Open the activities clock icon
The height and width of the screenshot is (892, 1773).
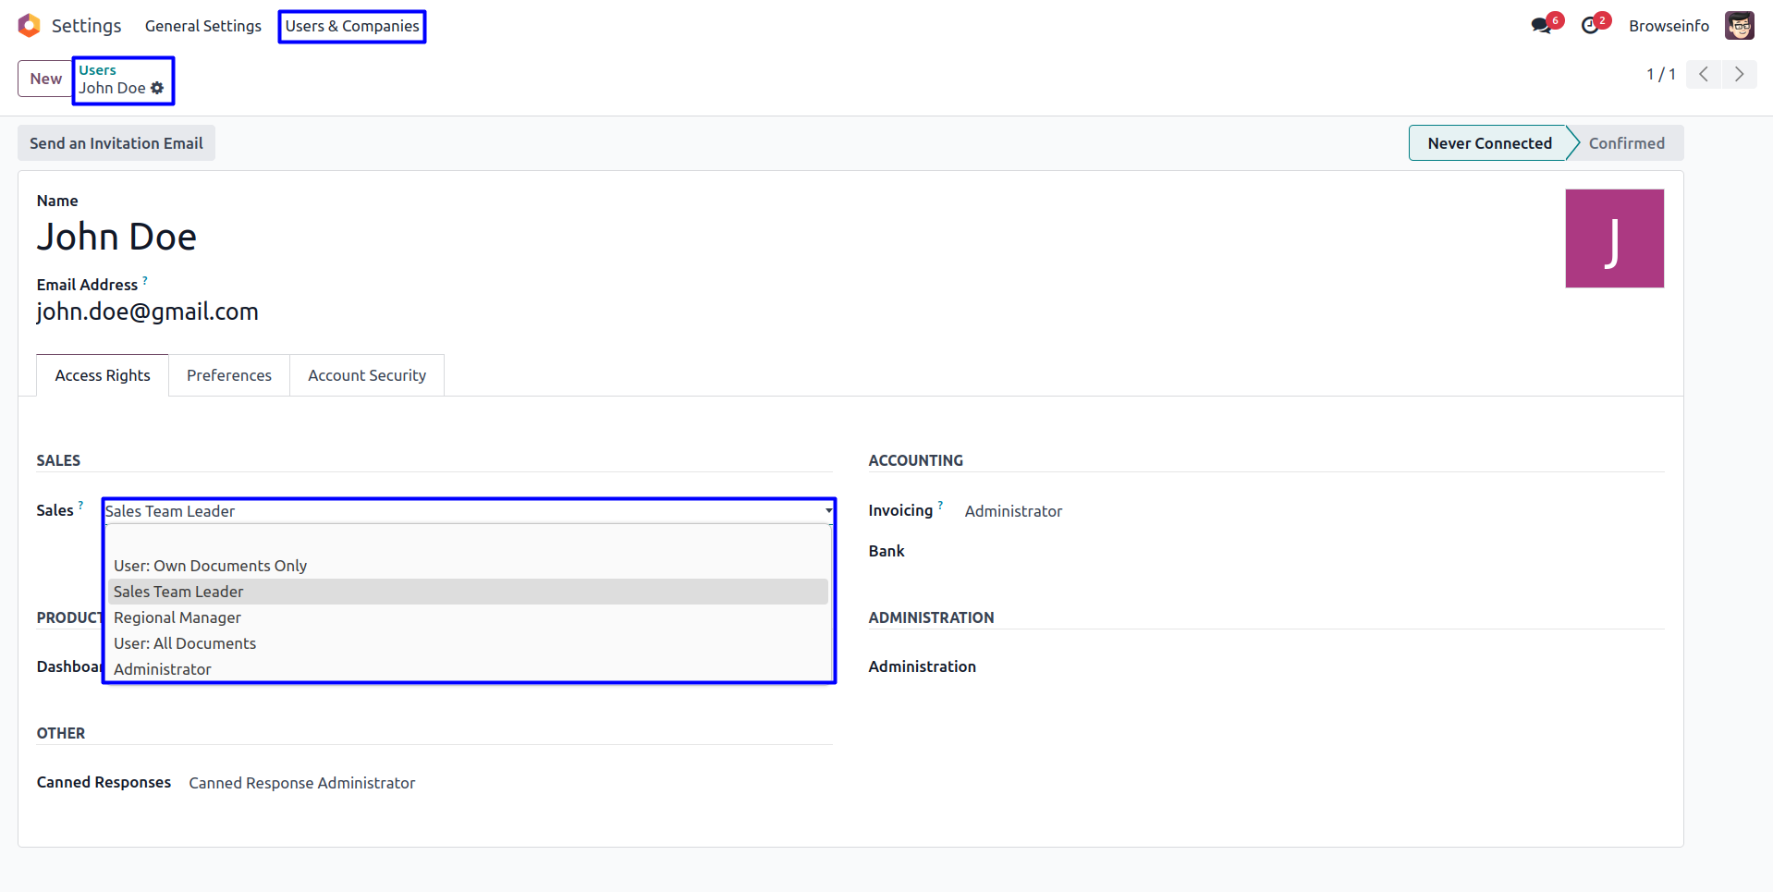(1590, 26)
